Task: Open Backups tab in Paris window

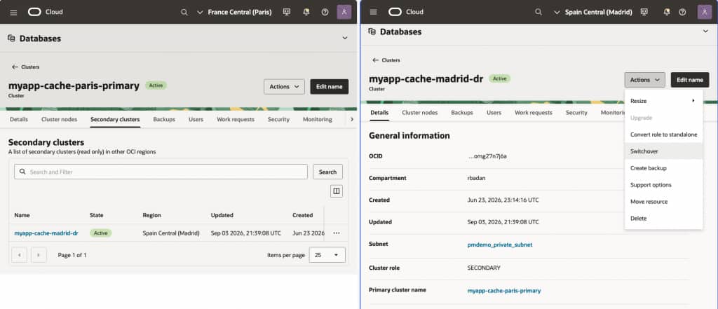Action: [x=164, y=120]
